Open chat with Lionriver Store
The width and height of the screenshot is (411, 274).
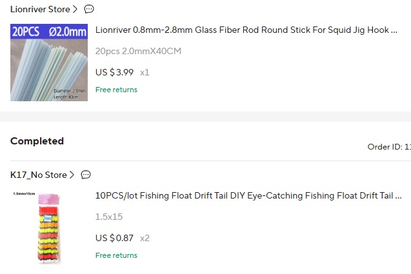click(x=89, y=10)
